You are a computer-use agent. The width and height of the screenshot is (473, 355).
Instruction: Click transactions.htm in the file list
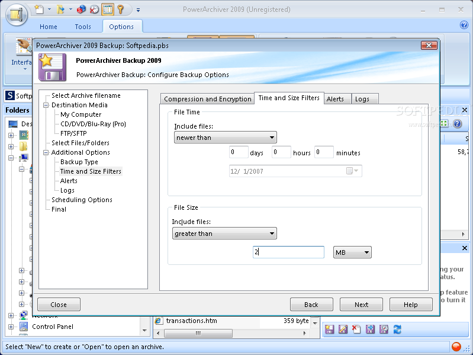(x=191, y=321)
